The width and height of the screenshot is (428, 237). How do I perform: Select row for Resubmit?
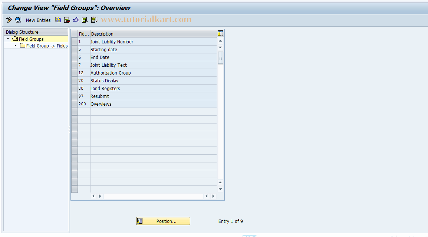point(74,96)
